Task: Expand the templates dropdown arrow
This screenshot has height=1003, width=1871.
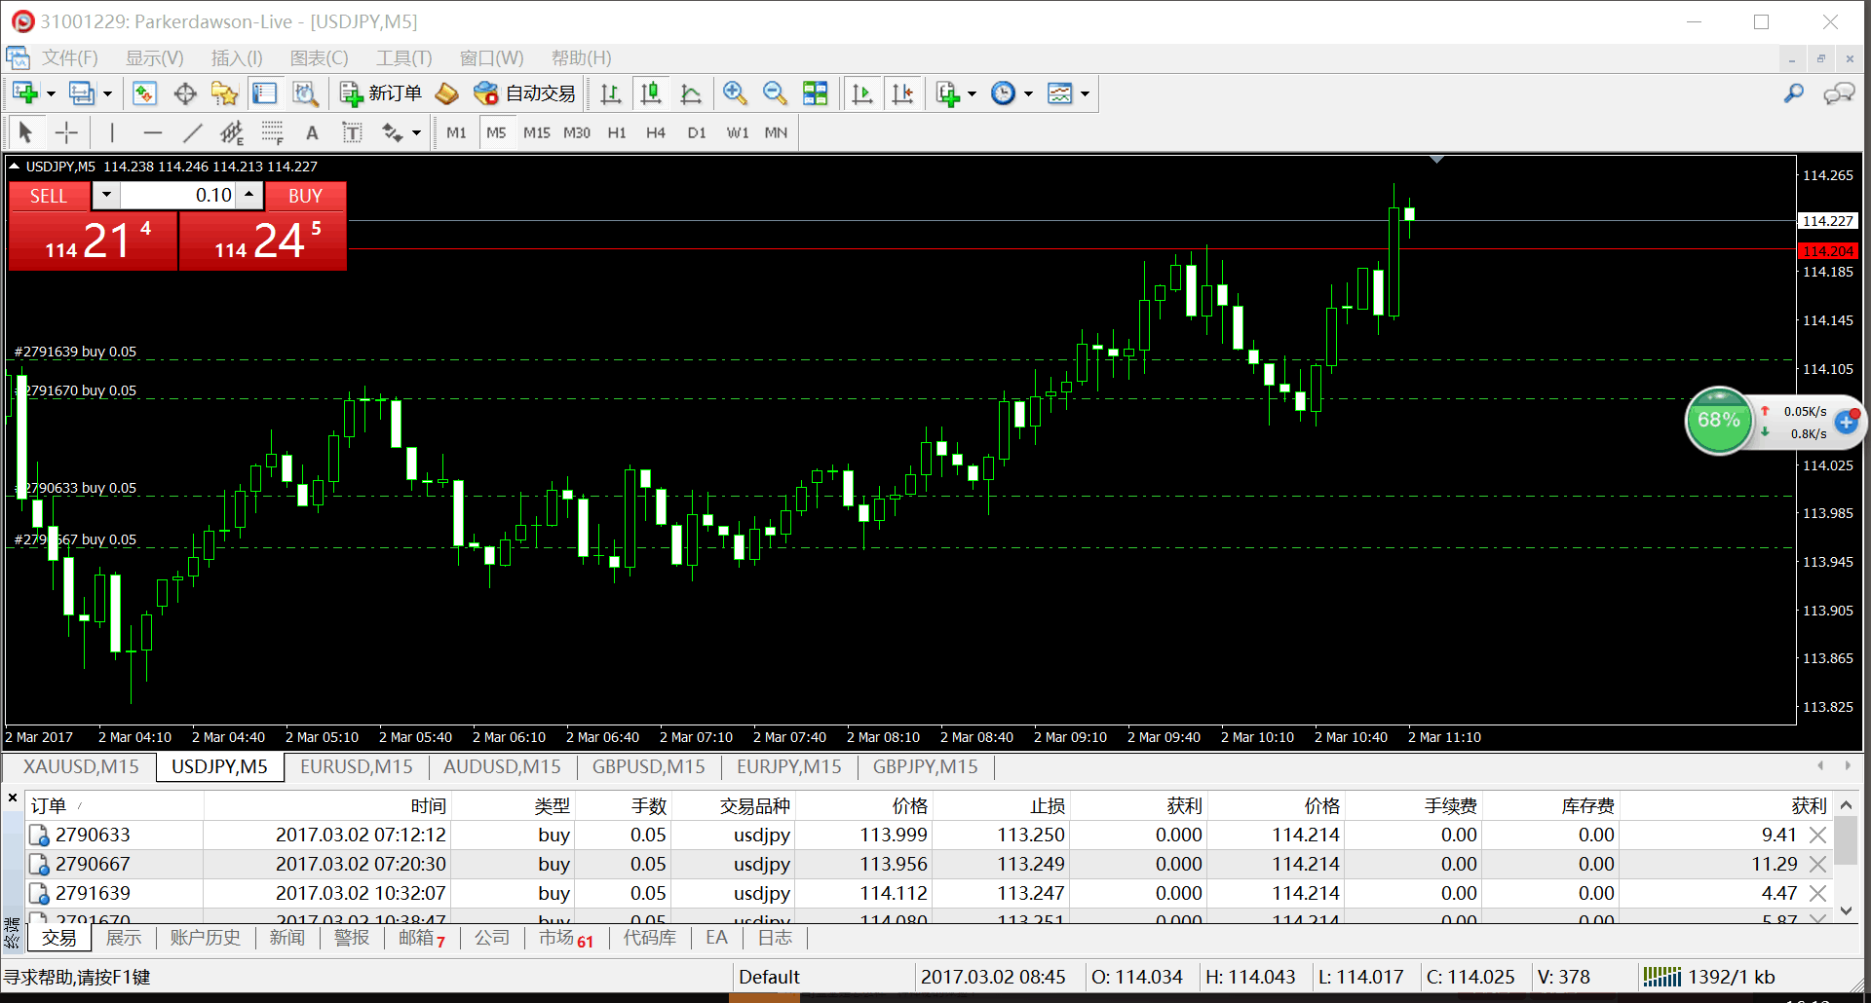Action: [1085, 94]
